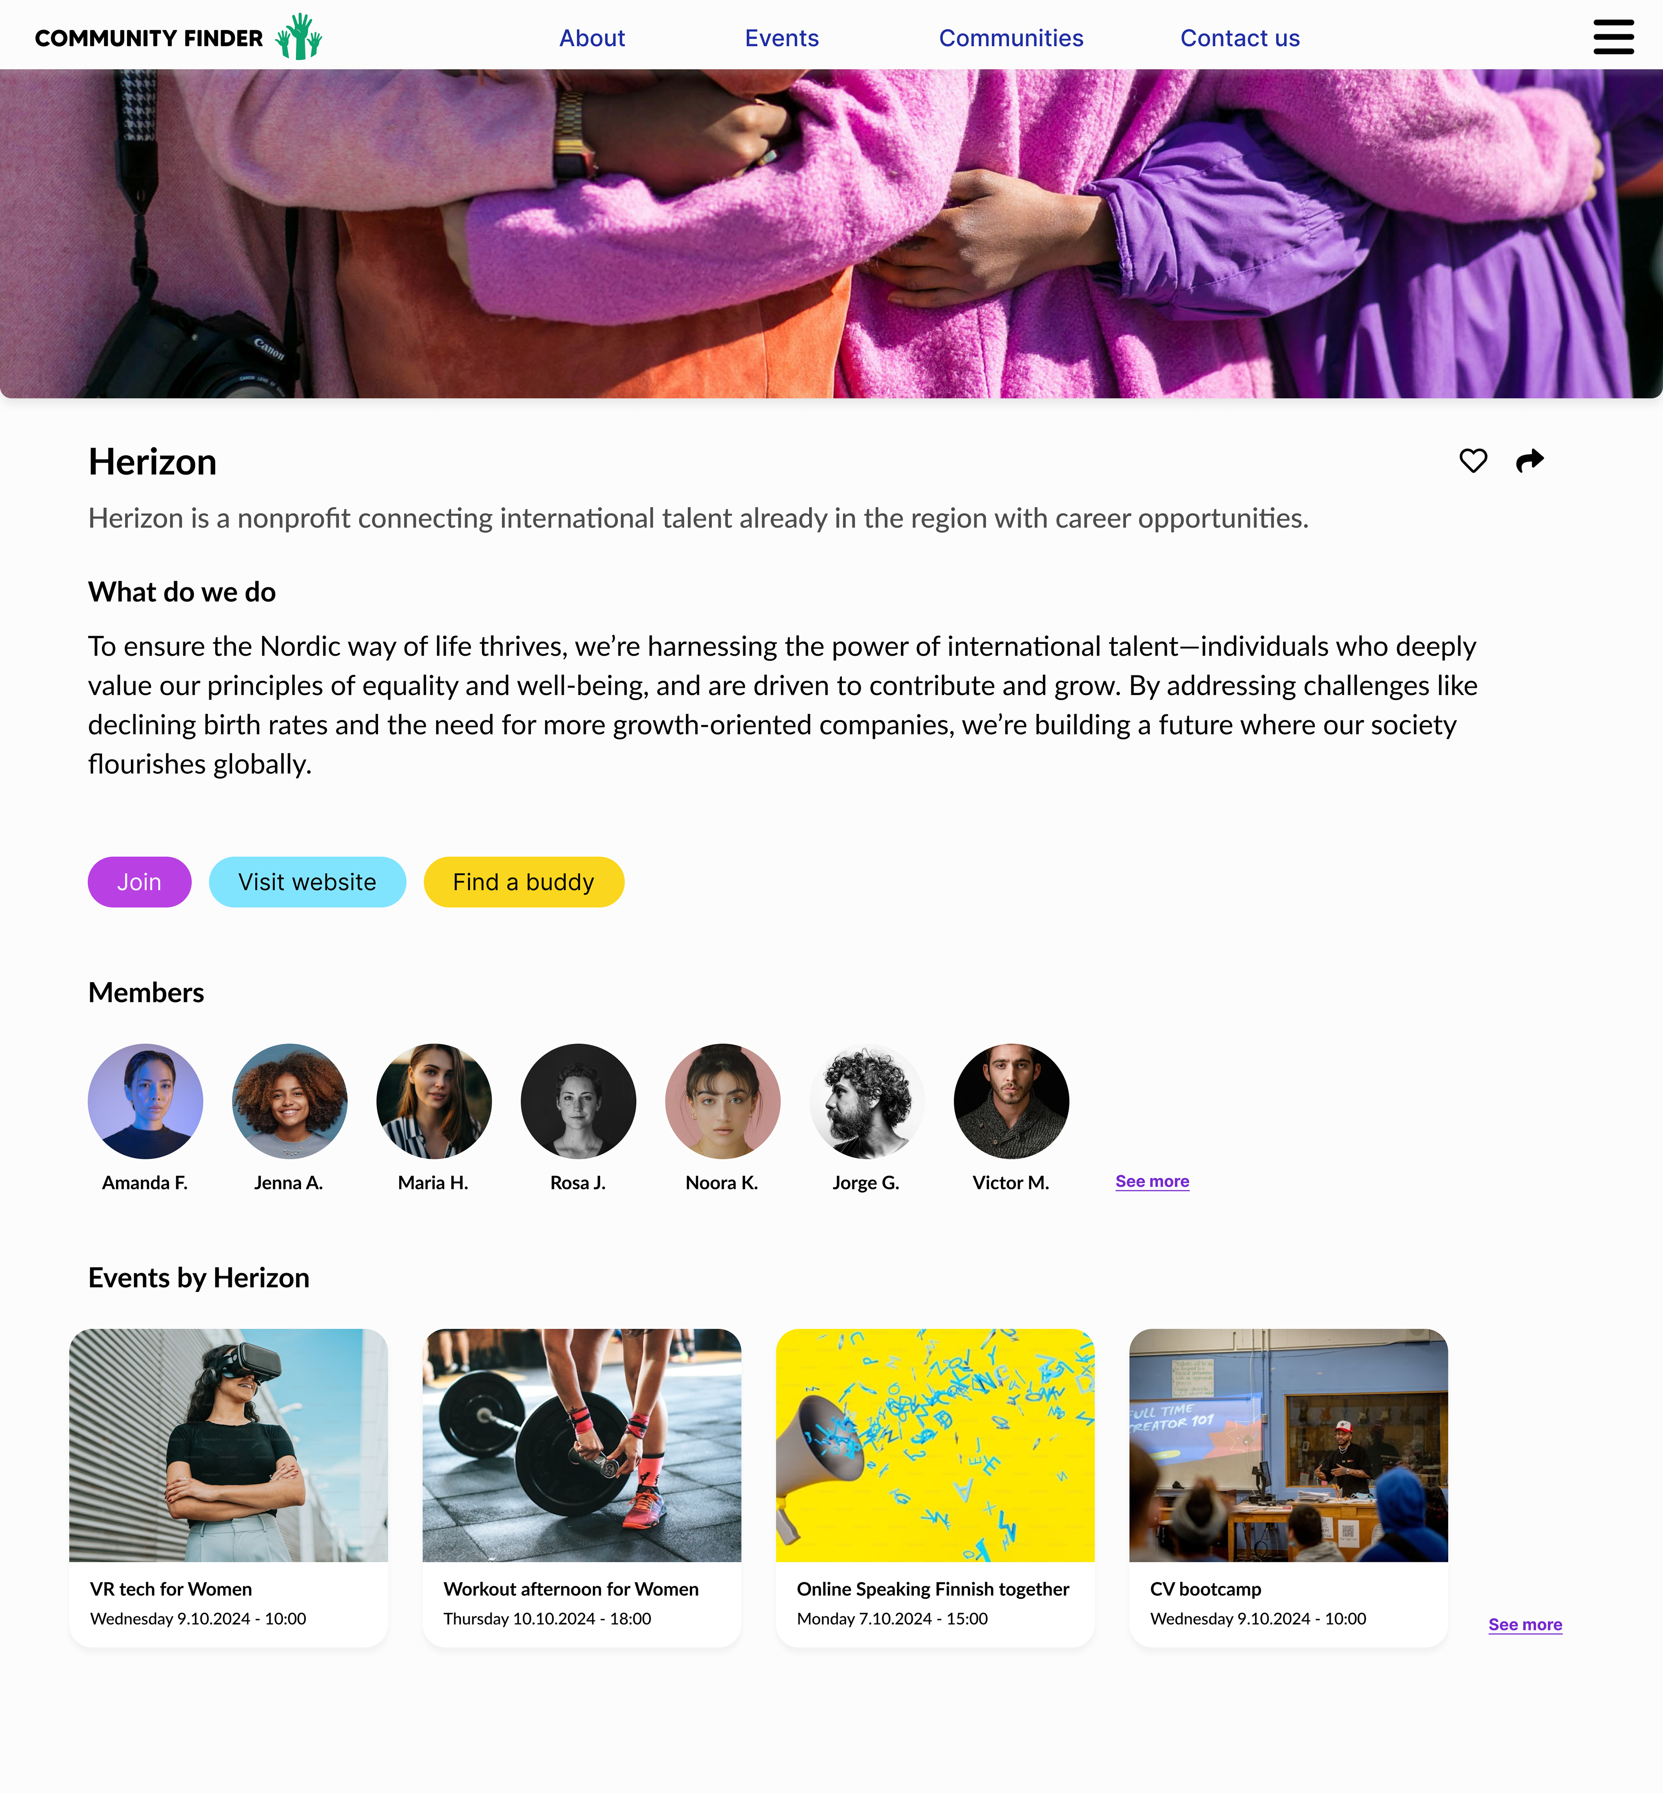This screenshot has width=1663, height=1793.
Task: Navigate to Communities
Action: pyautogui.click(x=1011, y=38)
